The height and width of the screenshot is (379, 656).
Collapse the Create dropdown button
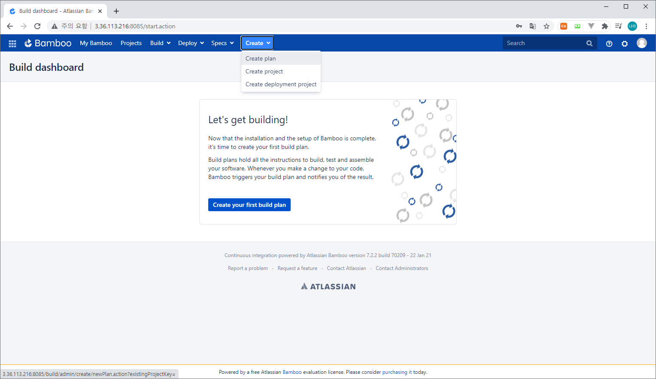pyautogui.click(x=258, y=43)
